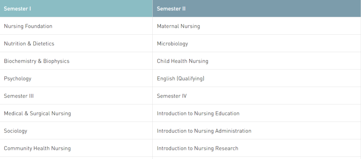
Task: Select the Biochemistry & Biophysics row text
Action: pyautogui.click(x=37, y=61)
